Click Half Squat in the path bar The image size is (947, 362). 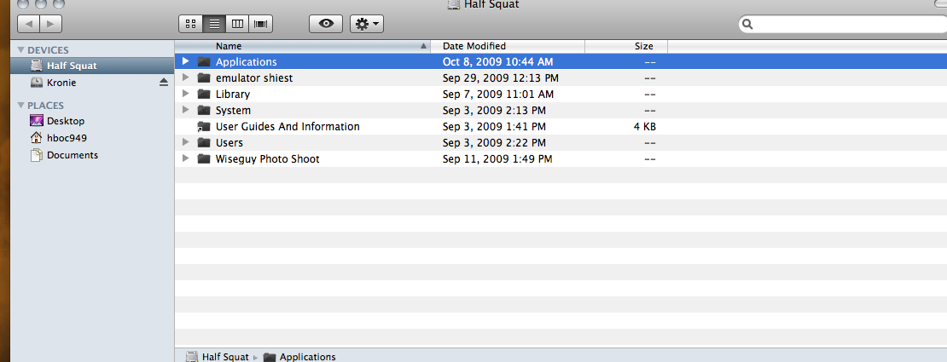pyautogui.click(x=225, y=357)
